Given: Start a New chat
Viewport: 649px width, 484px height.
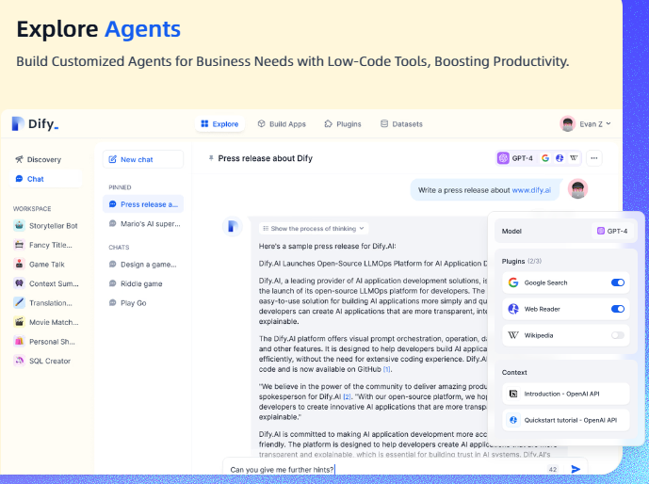Looking at the screenshot, I should (142, 160).
